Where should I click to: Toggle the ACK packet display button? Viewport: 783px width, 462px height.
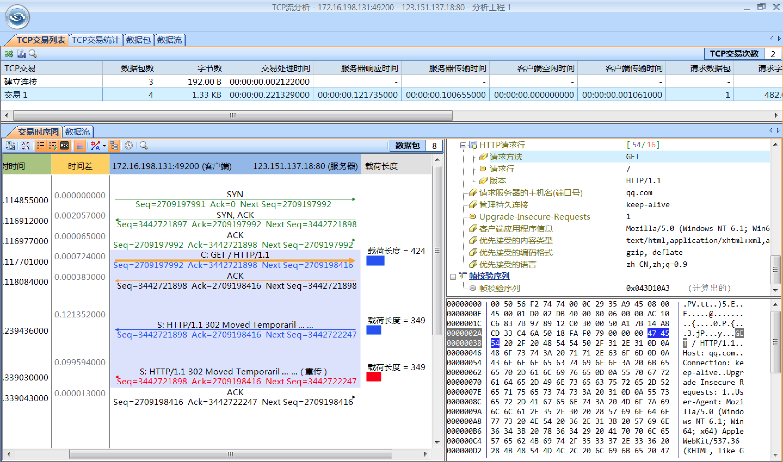pyautogui.click(x=64, y=146)
